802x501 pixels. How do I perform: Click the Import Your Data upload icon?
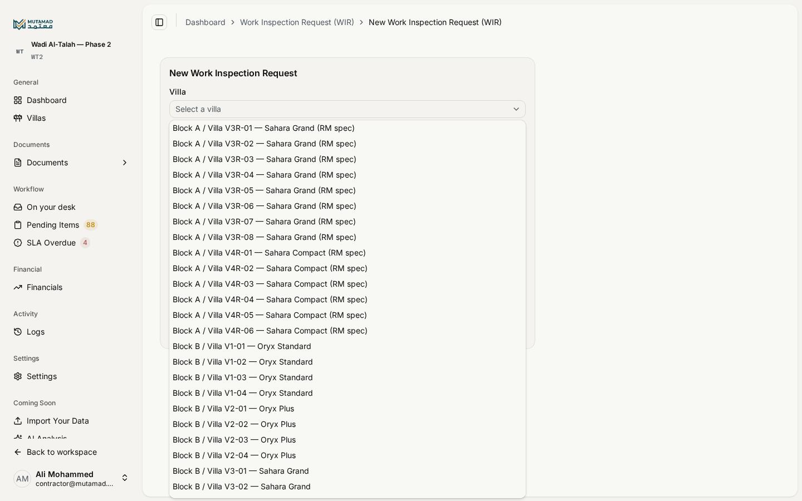[x=18, y=421]
